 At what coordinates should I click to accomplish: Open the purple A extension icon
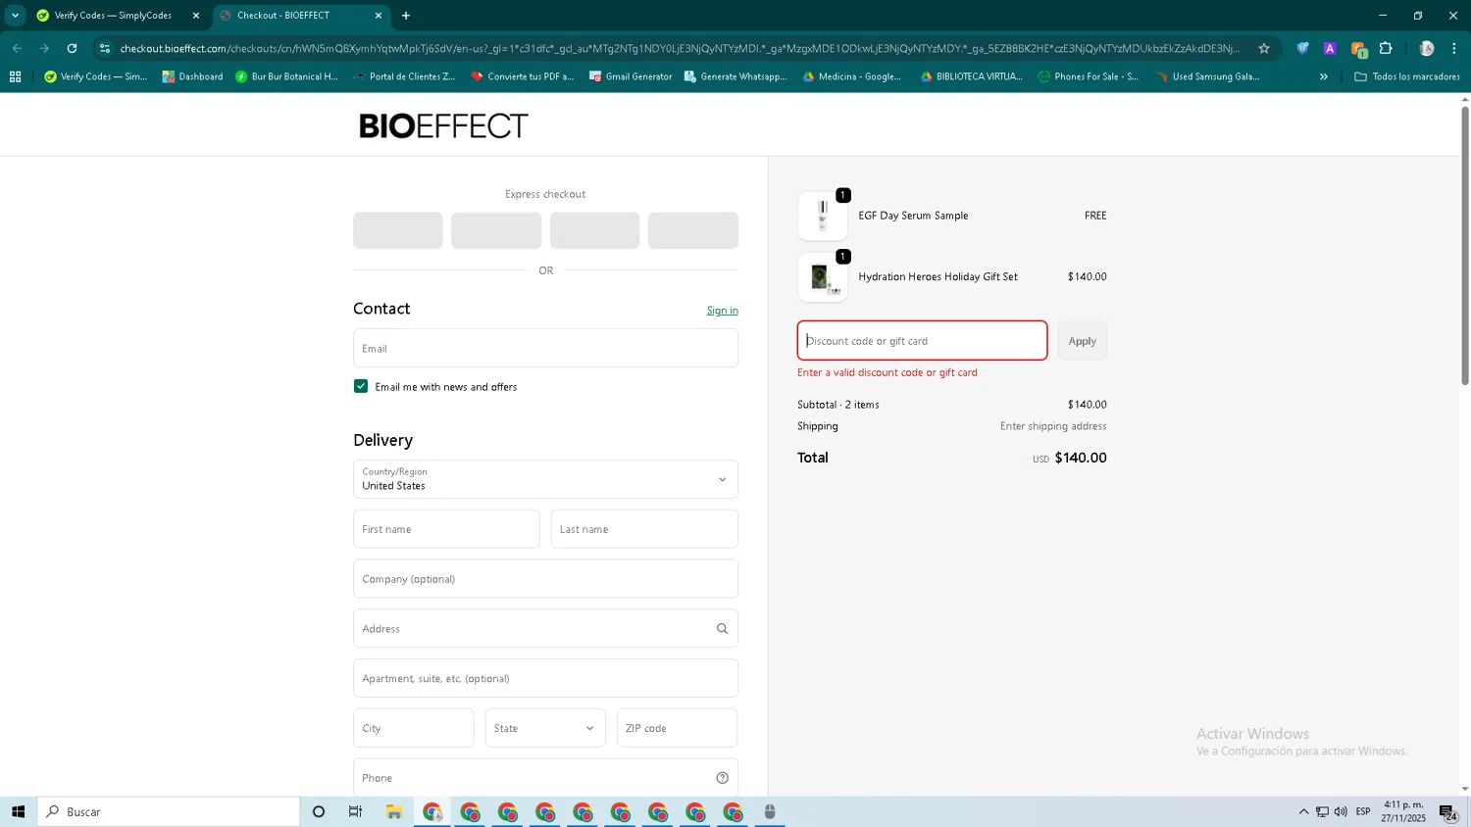pos(1330,48)
